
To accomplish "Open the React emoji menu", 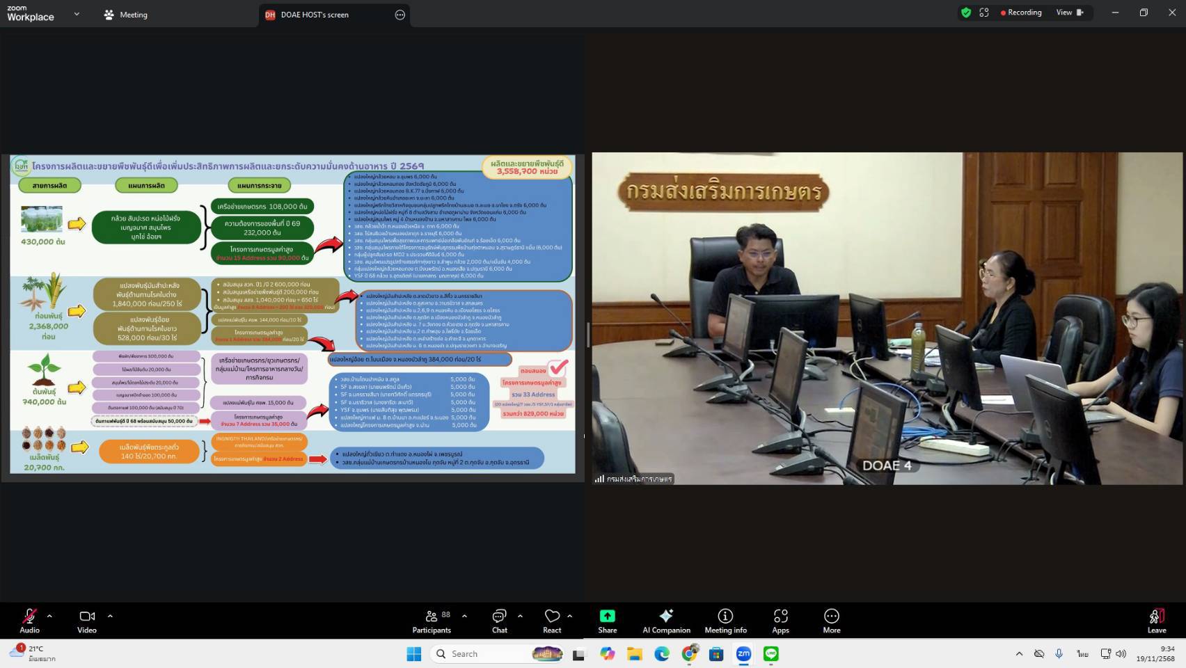I will [552, 620].
